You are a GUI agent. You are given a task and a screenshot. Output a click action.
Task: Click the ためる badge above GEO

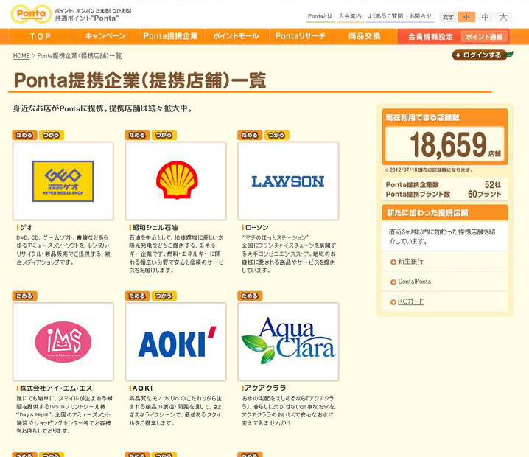[24, 135]
